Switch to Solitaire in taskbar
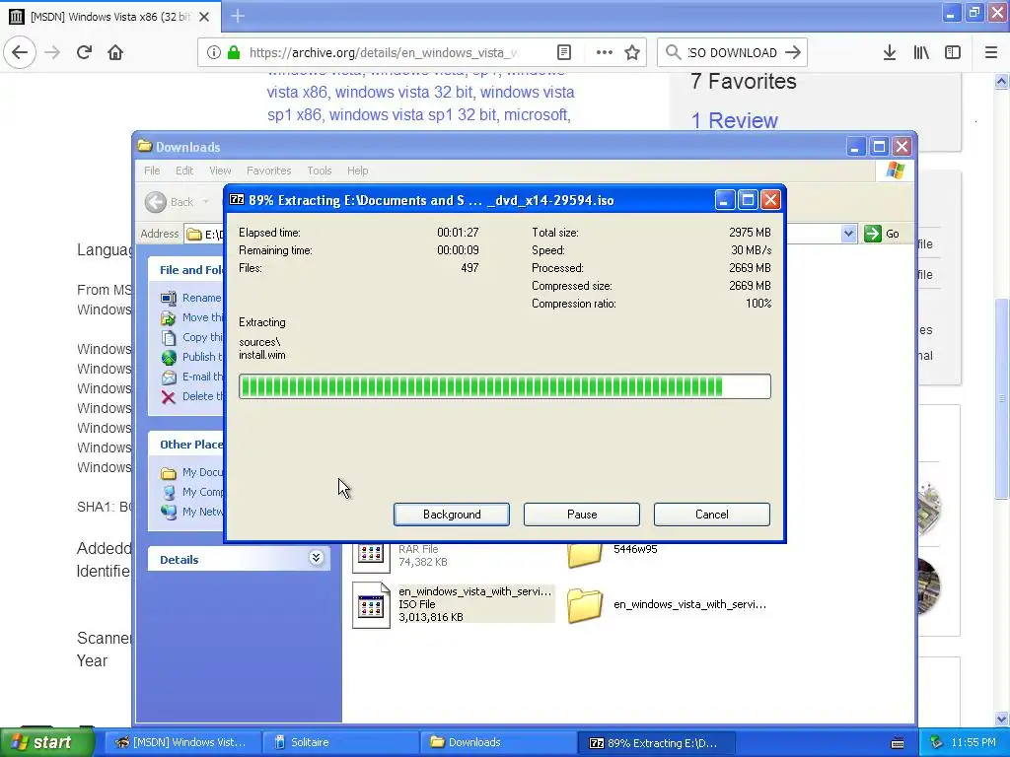This screenshot has height=757, width=1010. 340,742
